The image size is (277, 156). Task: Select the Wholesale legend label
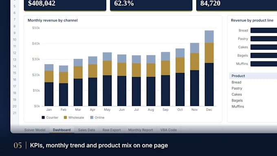tap(76, 117)
